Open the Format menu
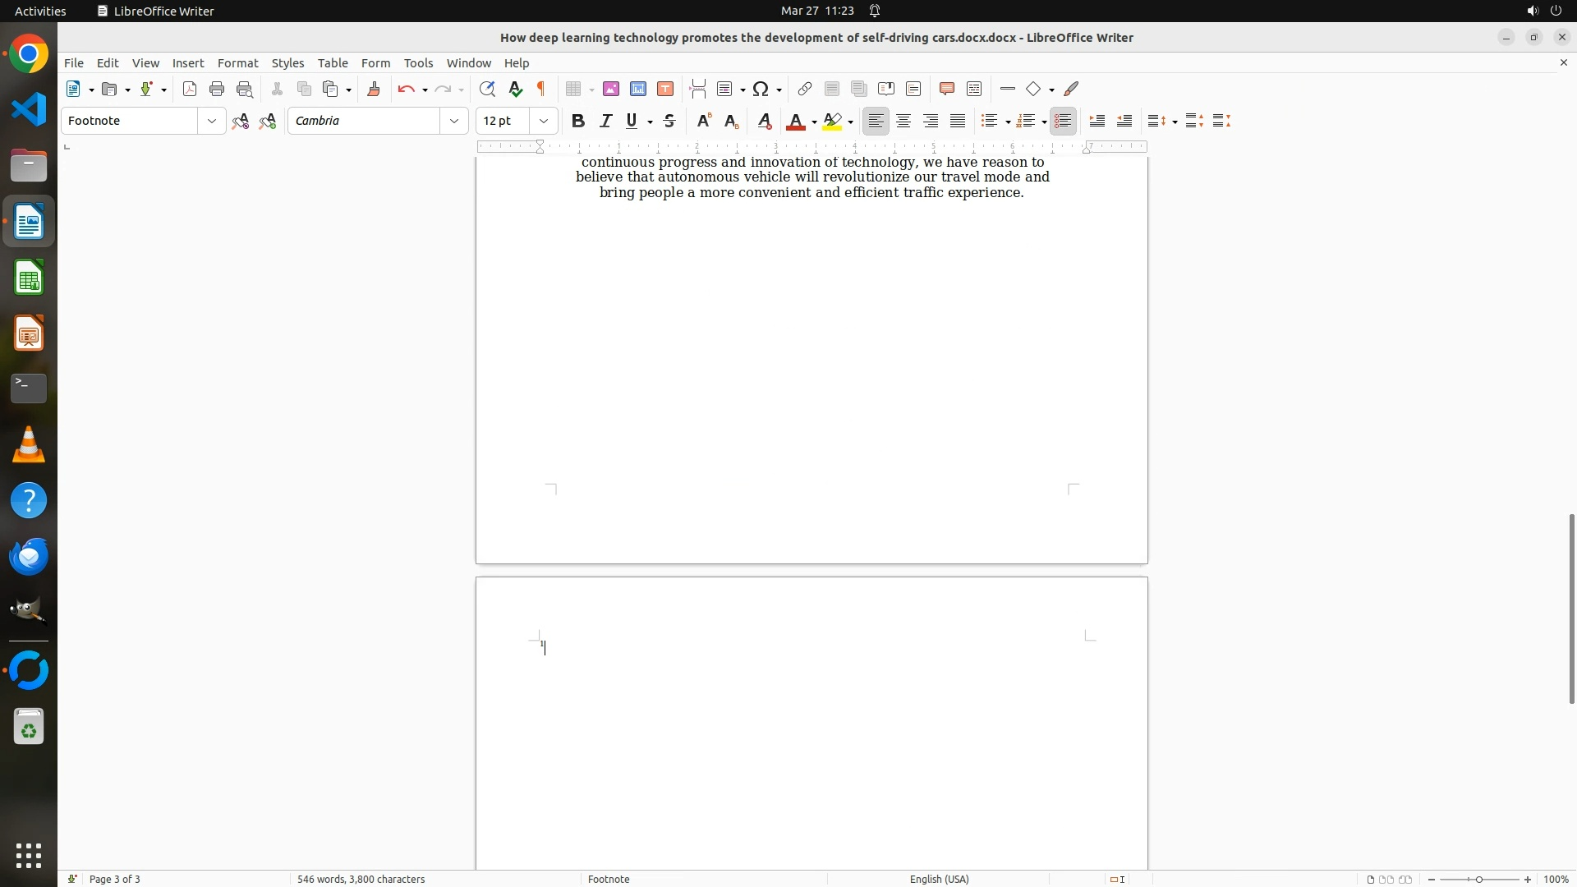This screenshot has height=887, width=1577. [x=237, y=63]
